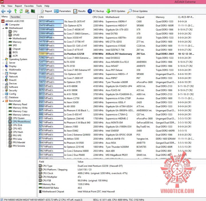The width and height of the screenshot is (206, 201).
Task: Open the Favorites menu
Action: point(29,6)
